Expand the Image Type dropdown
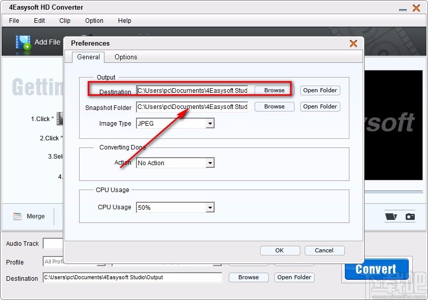 [x=210, y=124]
